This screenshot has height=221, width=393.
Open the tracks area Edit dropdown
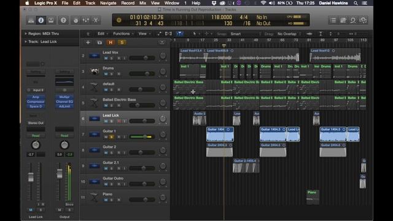point(103,34)
